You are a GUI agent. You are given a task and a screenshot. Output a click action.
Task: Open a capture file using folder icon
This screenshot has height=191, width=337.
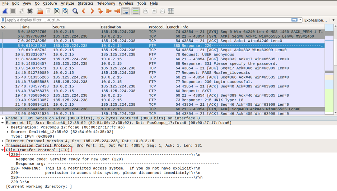coord(40,11)
